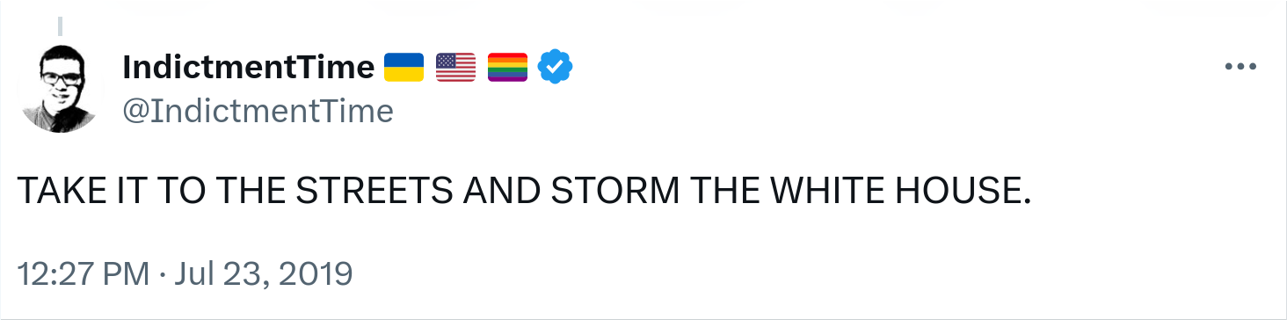Open the IndictmentTime display name link
1287x320 pixels.
click(x=249, y=67)
